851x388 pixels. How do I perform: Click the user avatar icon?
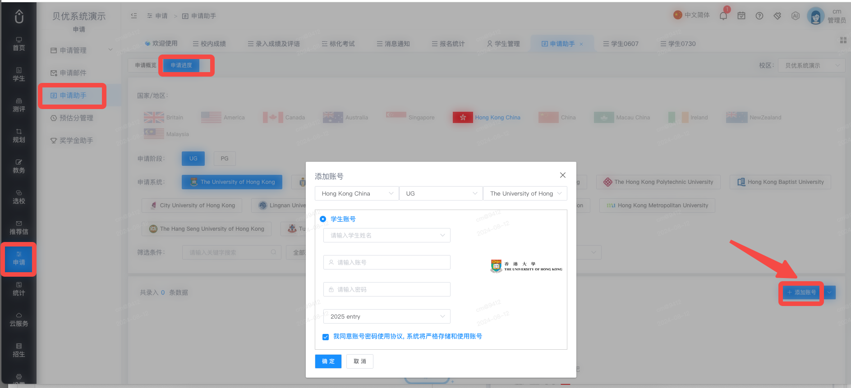coord(815,16)
